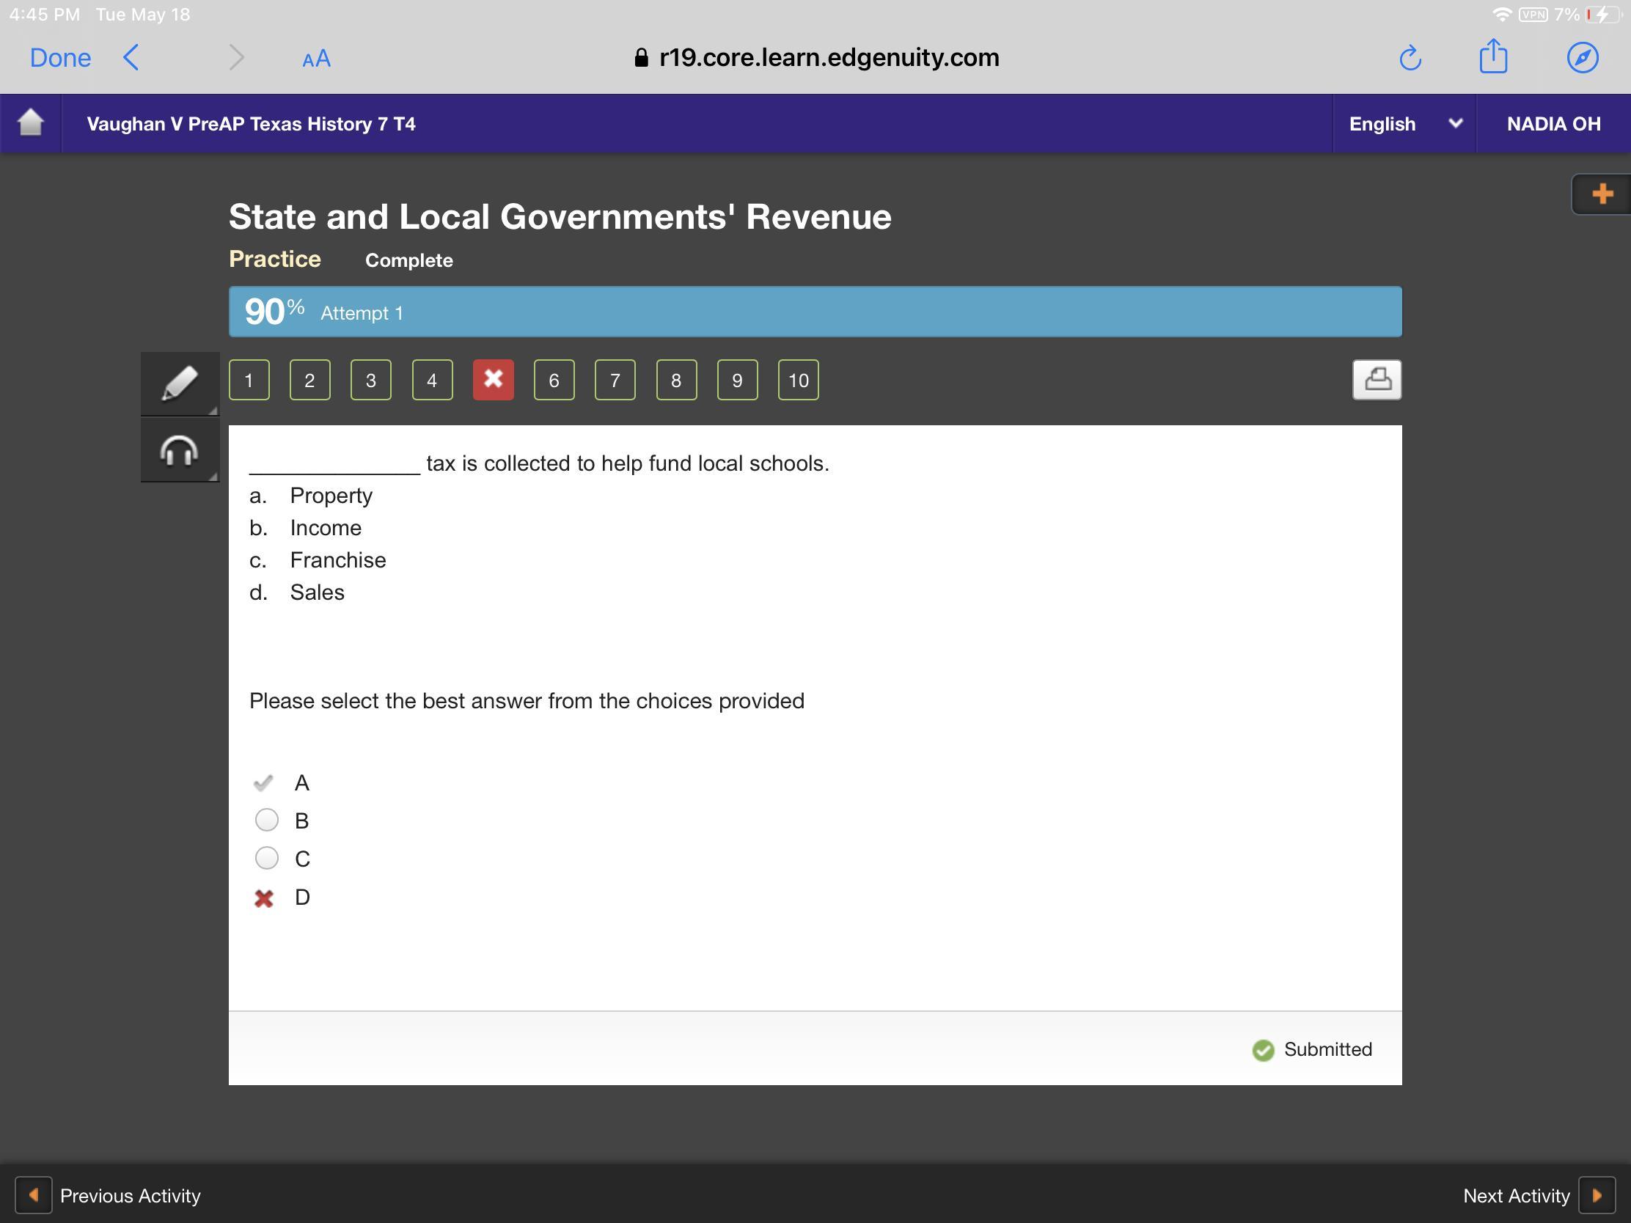Select answer option B radio button
This screenshot has width=1631, height=1223.
coord(266,820)
